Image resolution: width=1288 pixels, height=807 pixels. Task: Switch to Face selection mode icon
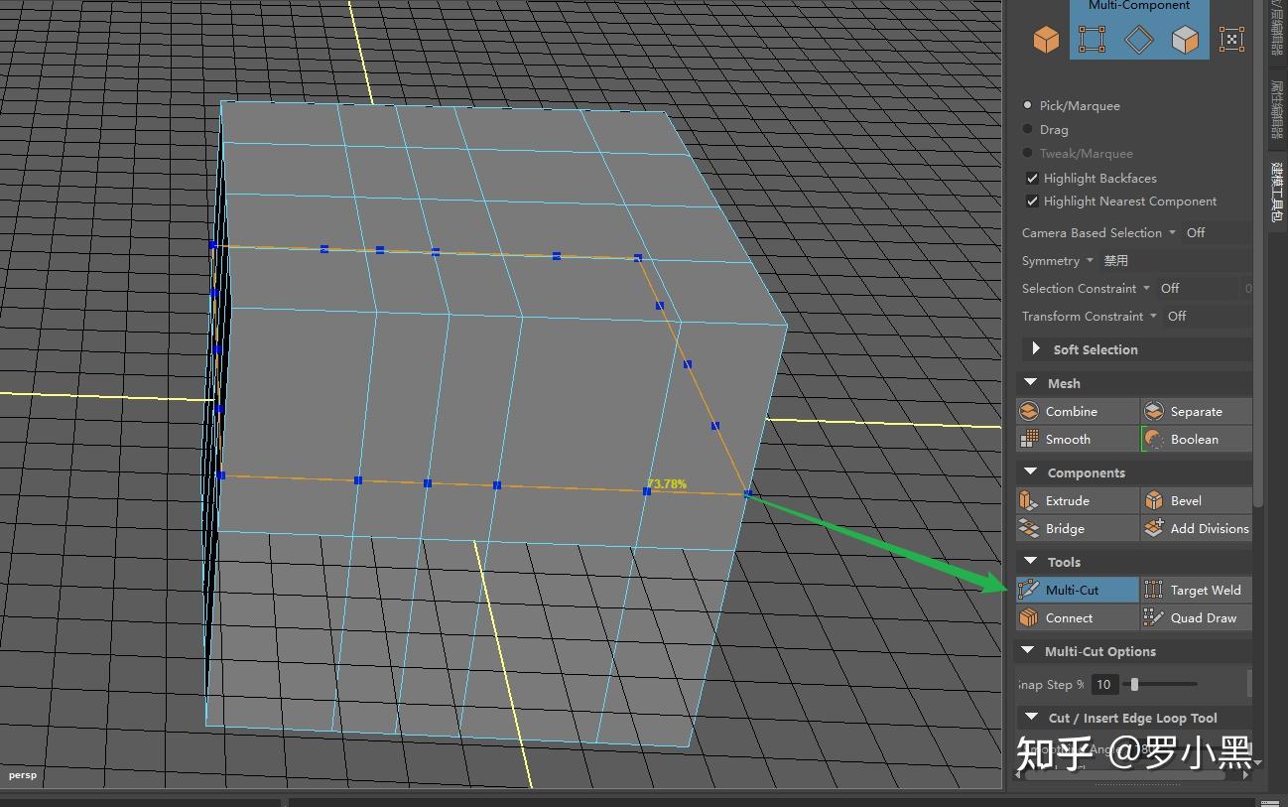pyautogui.click(x=1185, y=40)
